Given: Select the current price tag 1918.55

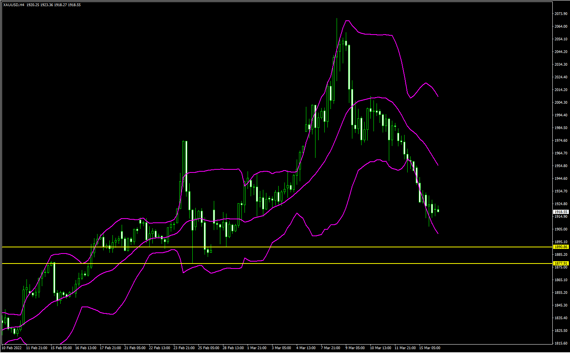Looking at the screenshot, I should (561, 212).
